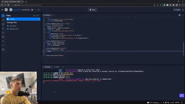The height and width of the screenshot is (104, 185).
Task: Focus the browser address bar
Action: click(x=82, y=5)
